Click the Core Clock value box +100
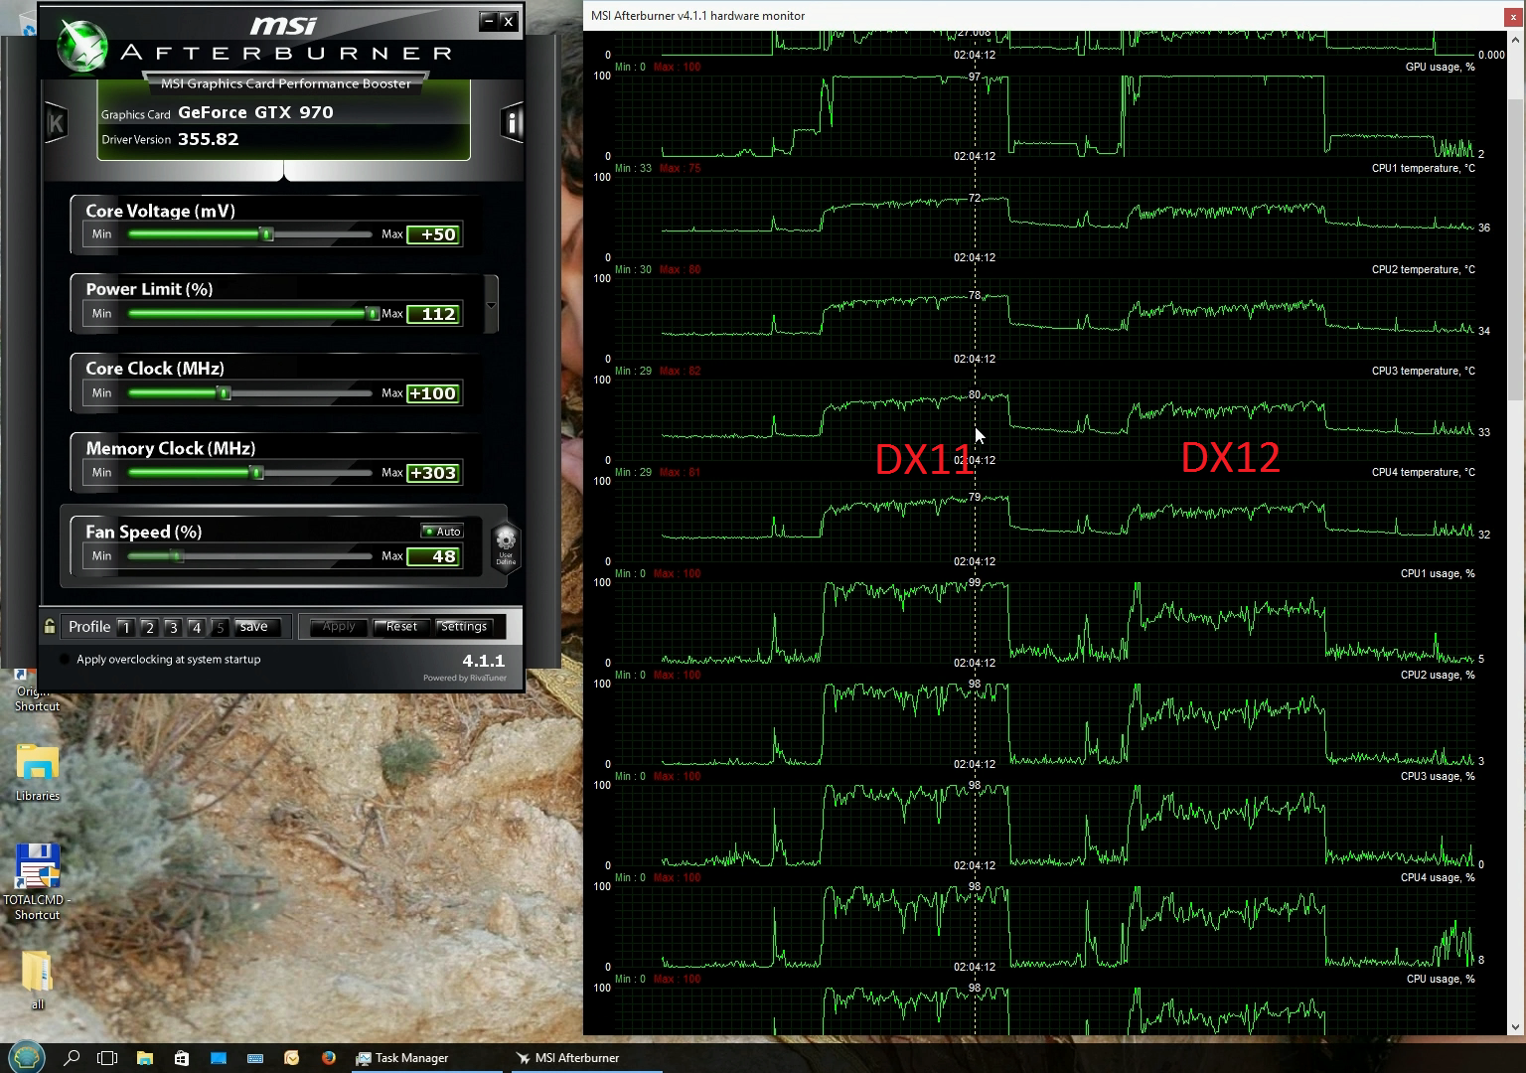The height and width of the screenshot is (1073, 1526). point(434,393)
